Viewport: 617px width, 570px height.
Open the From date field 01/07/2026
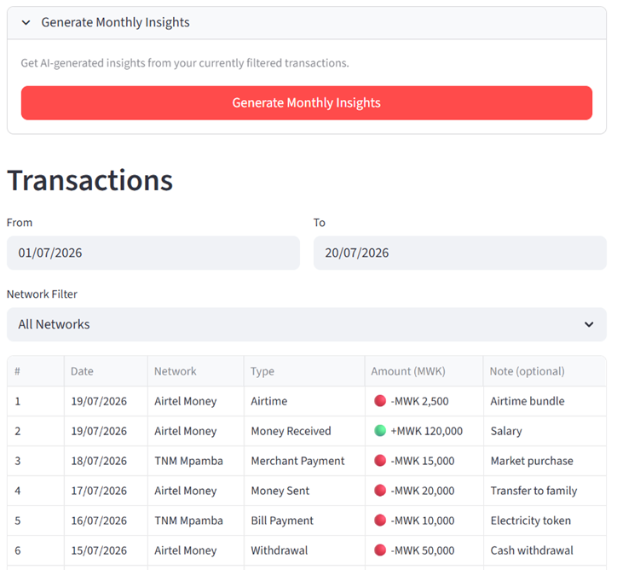153,253
